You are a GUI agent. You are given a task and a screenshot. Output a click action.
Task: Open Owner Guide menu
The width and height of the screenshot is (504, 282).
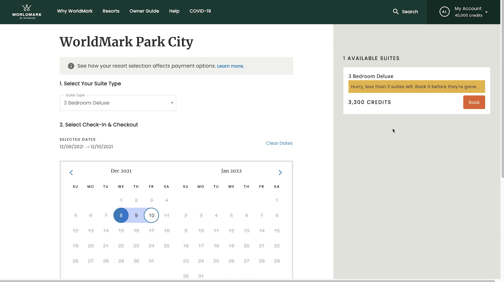coord(144,11)
